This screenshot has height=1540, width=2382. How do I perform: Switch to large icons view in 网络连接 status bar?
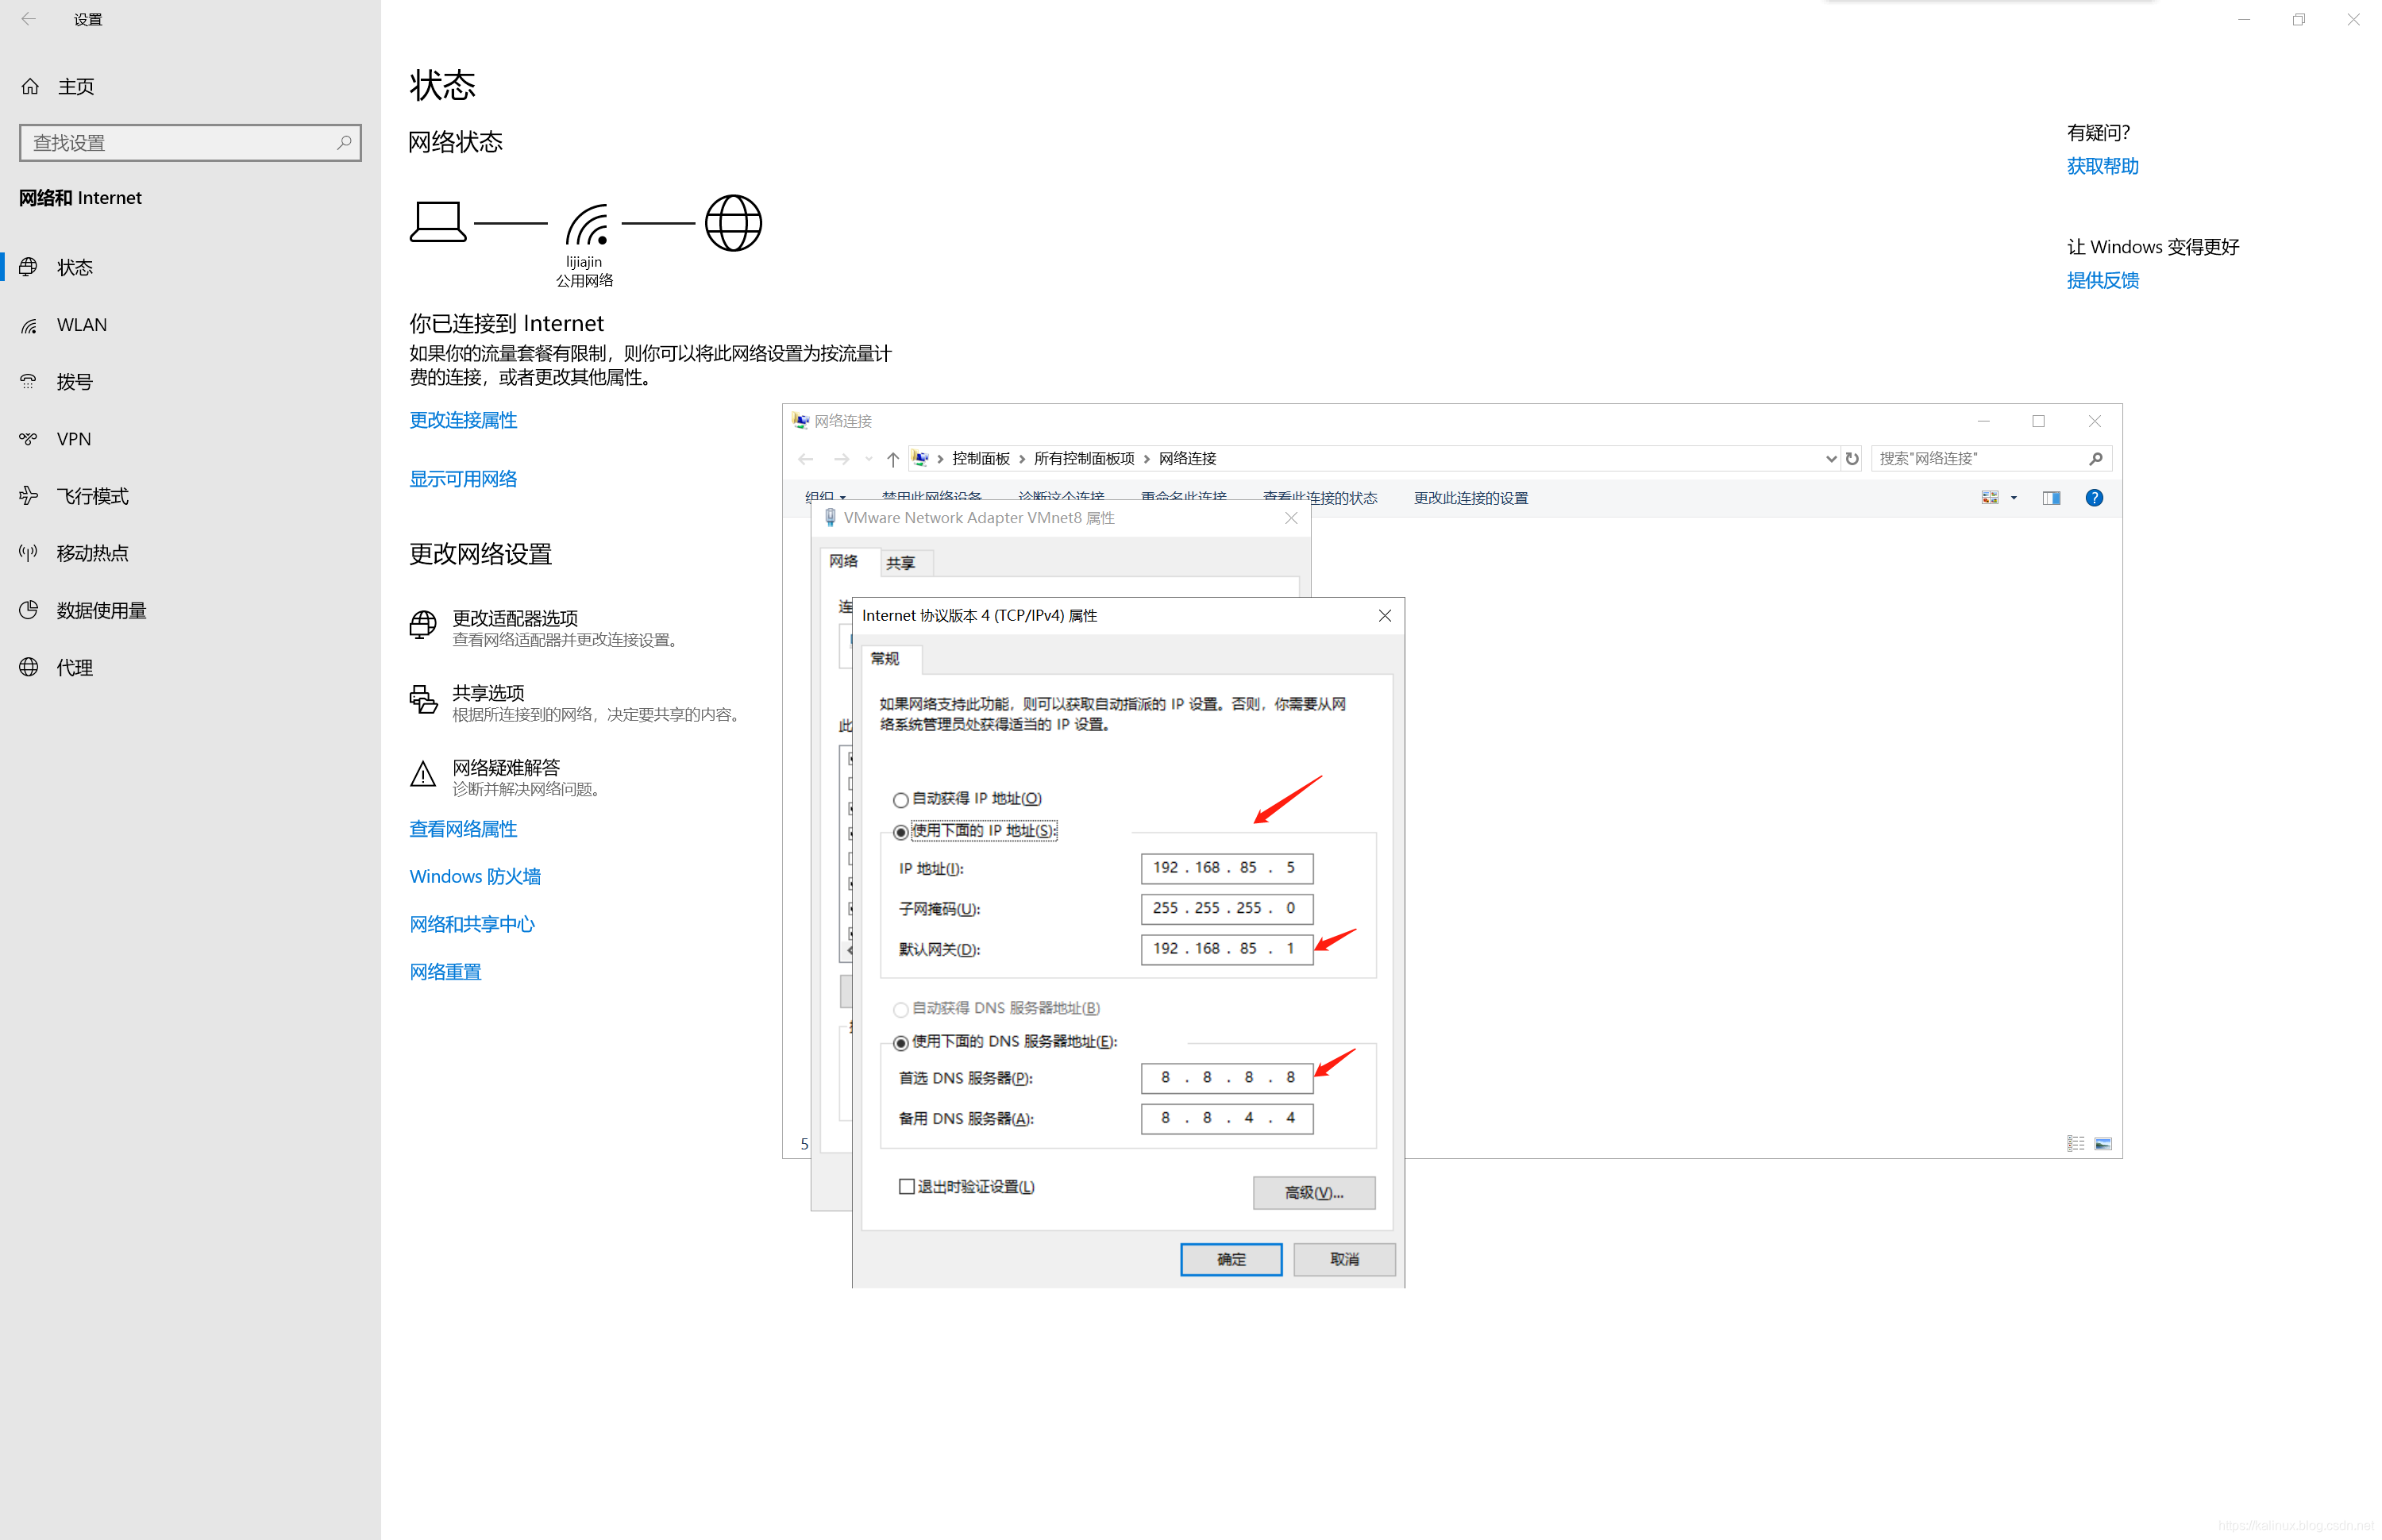pyautogui.click(x=2102, y=1143)
